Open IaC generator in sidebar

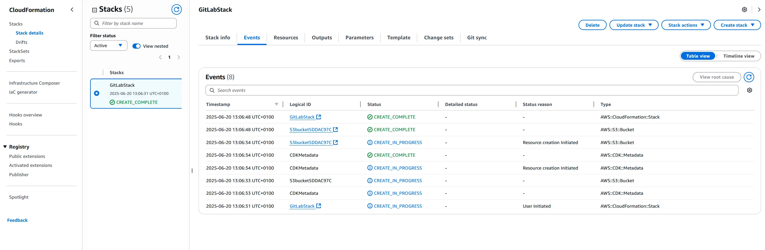pyautogui.click(x=23, y=92)
